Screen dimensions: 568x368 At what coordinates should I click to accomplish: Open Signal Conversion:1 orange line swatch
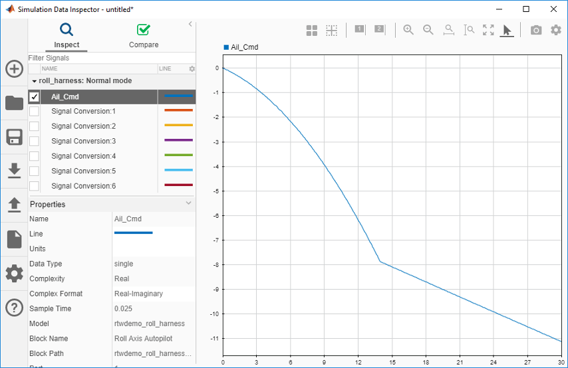178,110
